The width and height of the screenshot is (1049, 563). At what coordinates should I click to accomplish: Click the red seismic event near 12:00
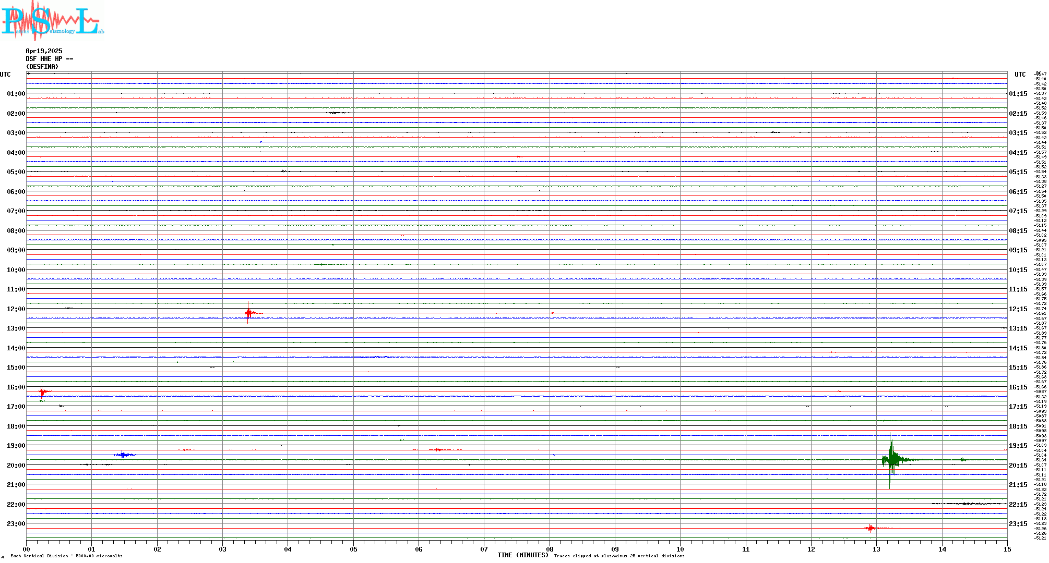pos(249,313)
